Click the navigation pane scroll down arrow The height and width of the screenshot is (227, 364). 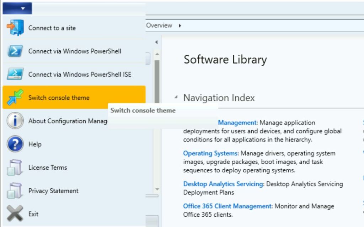pyautogui.click(x=157, y=189)
